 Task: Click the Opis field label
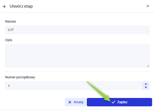click(9, 40)
